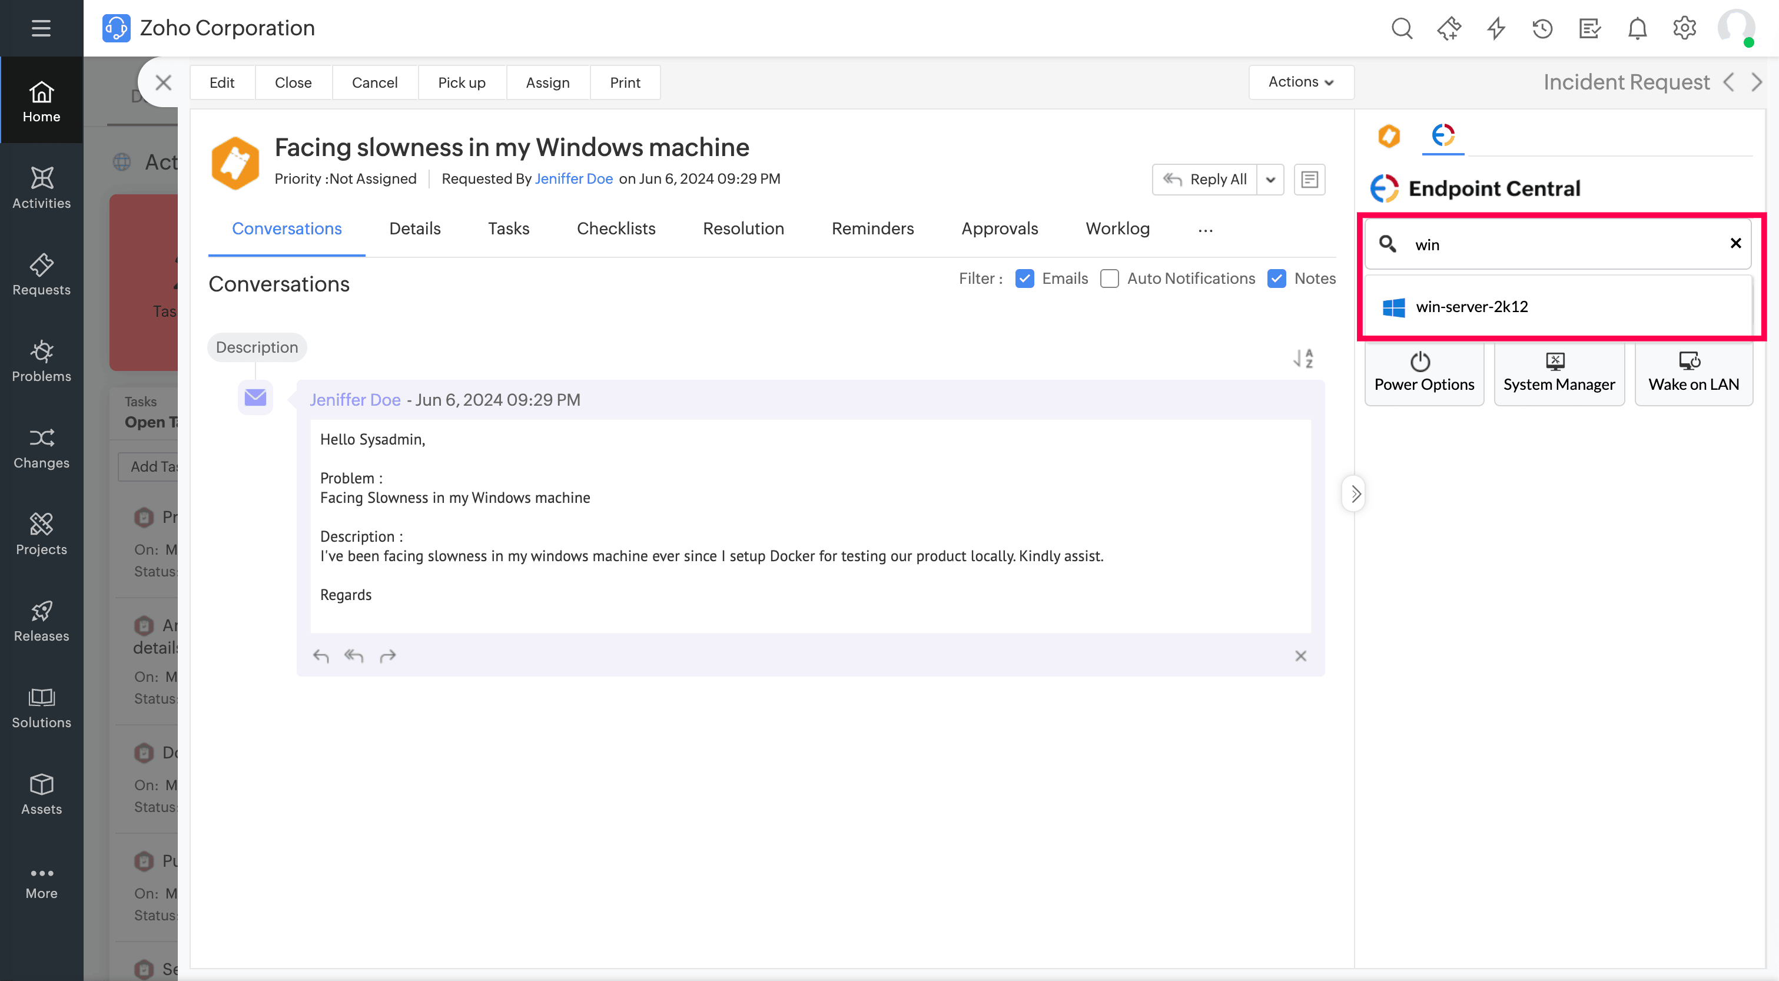Open the Worklog tab

tap(1117, 228)
